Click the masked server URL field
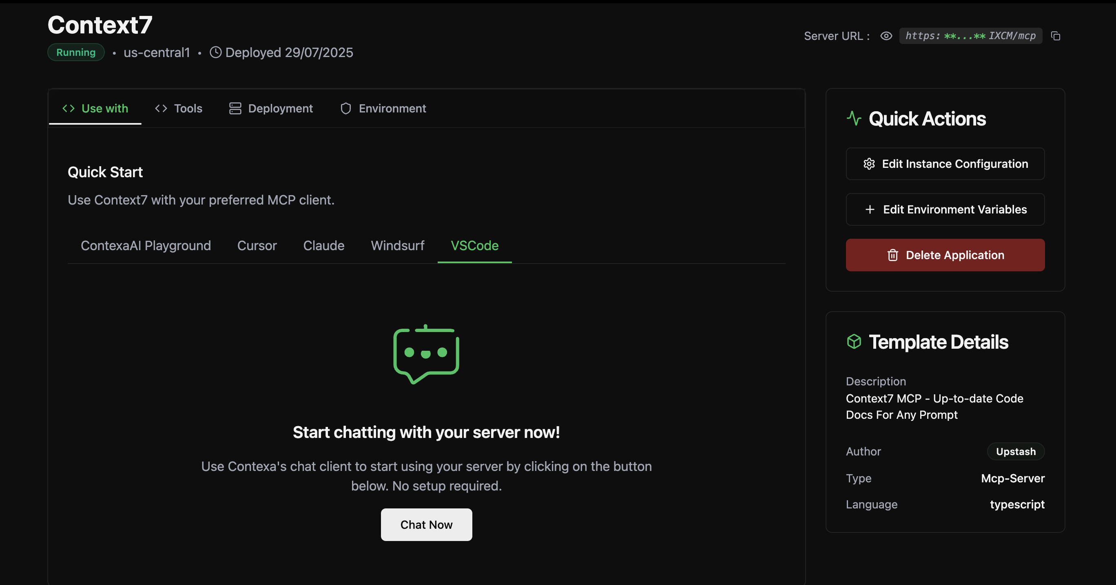This screenshot has width=1116, height=585. pos(970,36)
